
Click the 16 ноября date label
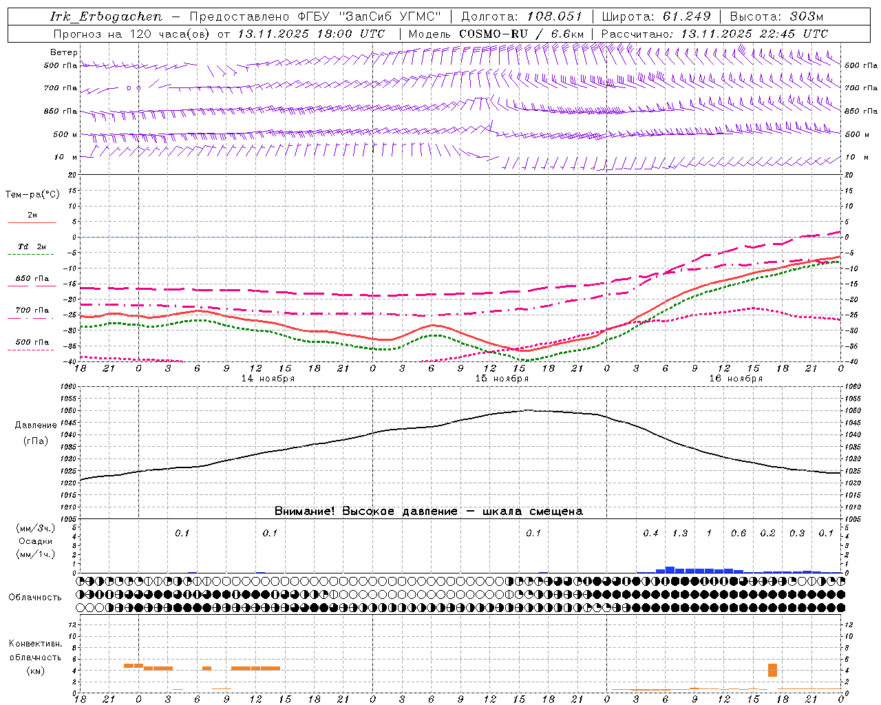click(736, 379)
